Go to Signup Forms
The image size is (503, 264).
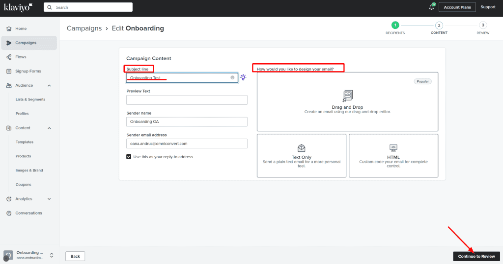28,72
